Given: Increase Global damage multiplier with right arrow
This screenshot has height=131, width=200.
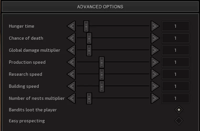Looking at the screenshot, I should [x=155, y=50].
